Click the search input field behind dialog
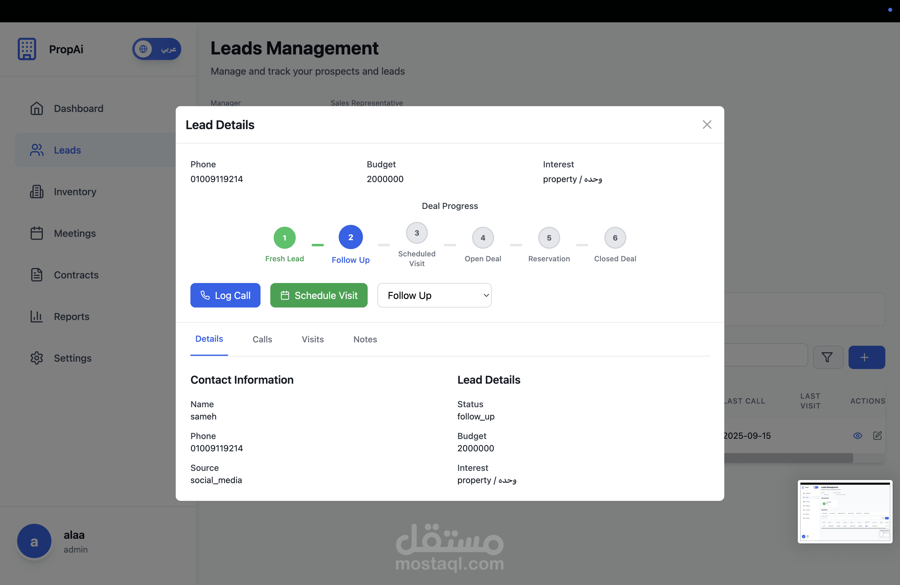Image resolution: width=900 pixels, height=585 pixels. (x=766, y=355)
